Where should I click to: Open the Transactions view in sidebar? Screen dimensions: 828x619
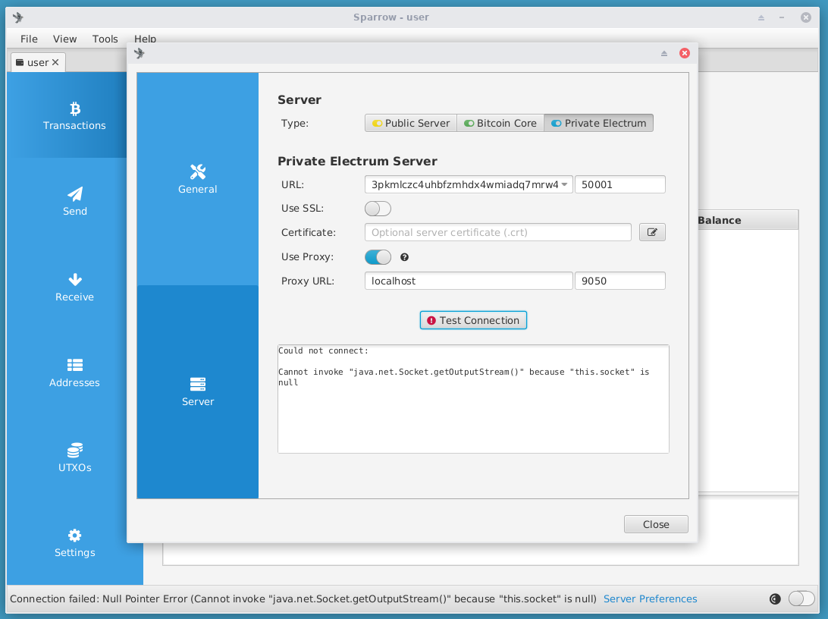[74, 115]
